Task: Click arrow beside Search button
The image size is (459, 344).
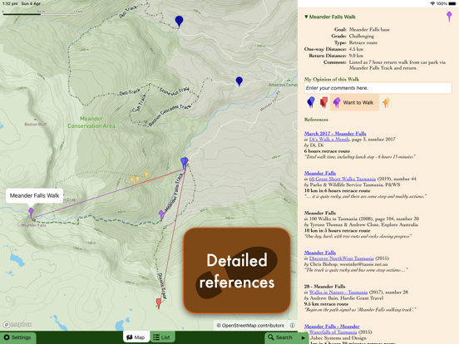Action: [303, 338]
